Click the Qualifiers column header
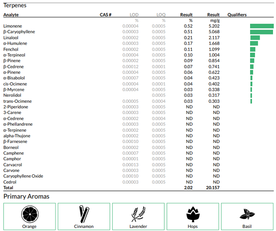This screenshot has width=276, height=231. [237, 15]
